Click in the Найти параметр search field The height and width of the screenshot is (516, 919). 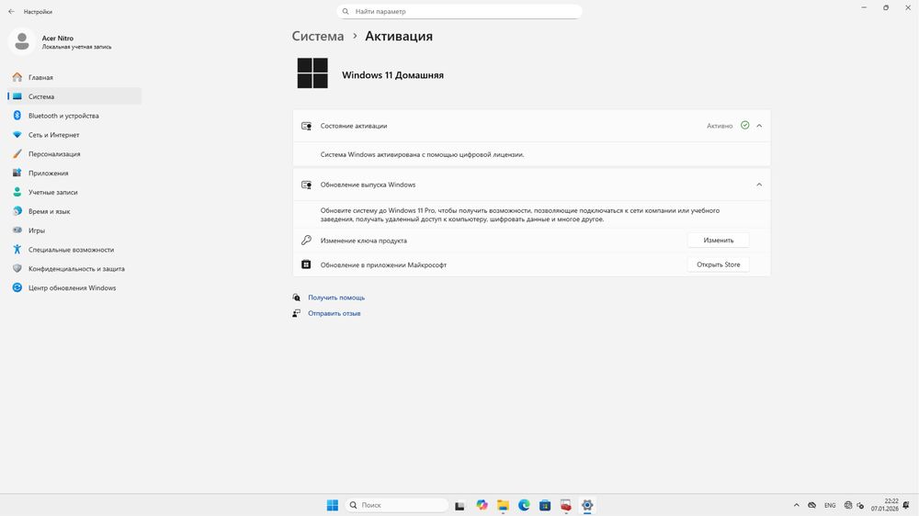(459, 11)
